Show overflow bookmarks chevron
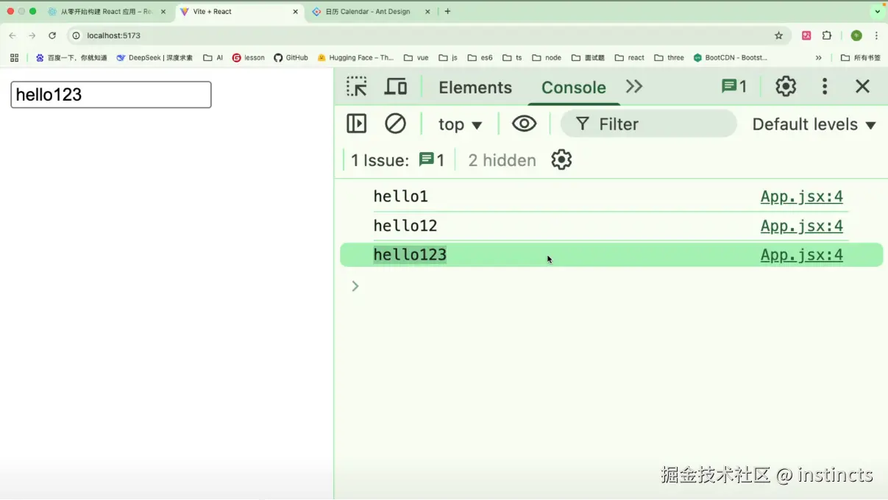Image resolution: width=888 pixels, height=500 pixels. click(819, 57)
